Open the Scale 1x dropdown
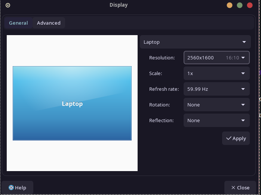The width and height of the screenshot is (261, 195). click(x=217, y=73)
